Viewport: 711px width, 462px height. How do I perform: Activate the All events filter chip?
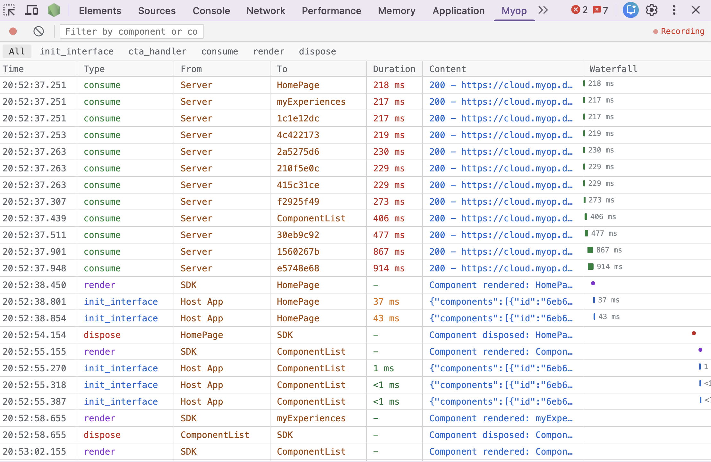tap(17, 51)
